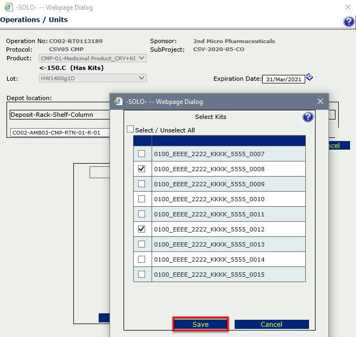Screen dimensions: 356x337
Task: Open the Lot dropdown showing HW1400g1D
Action: coord(93,78)
